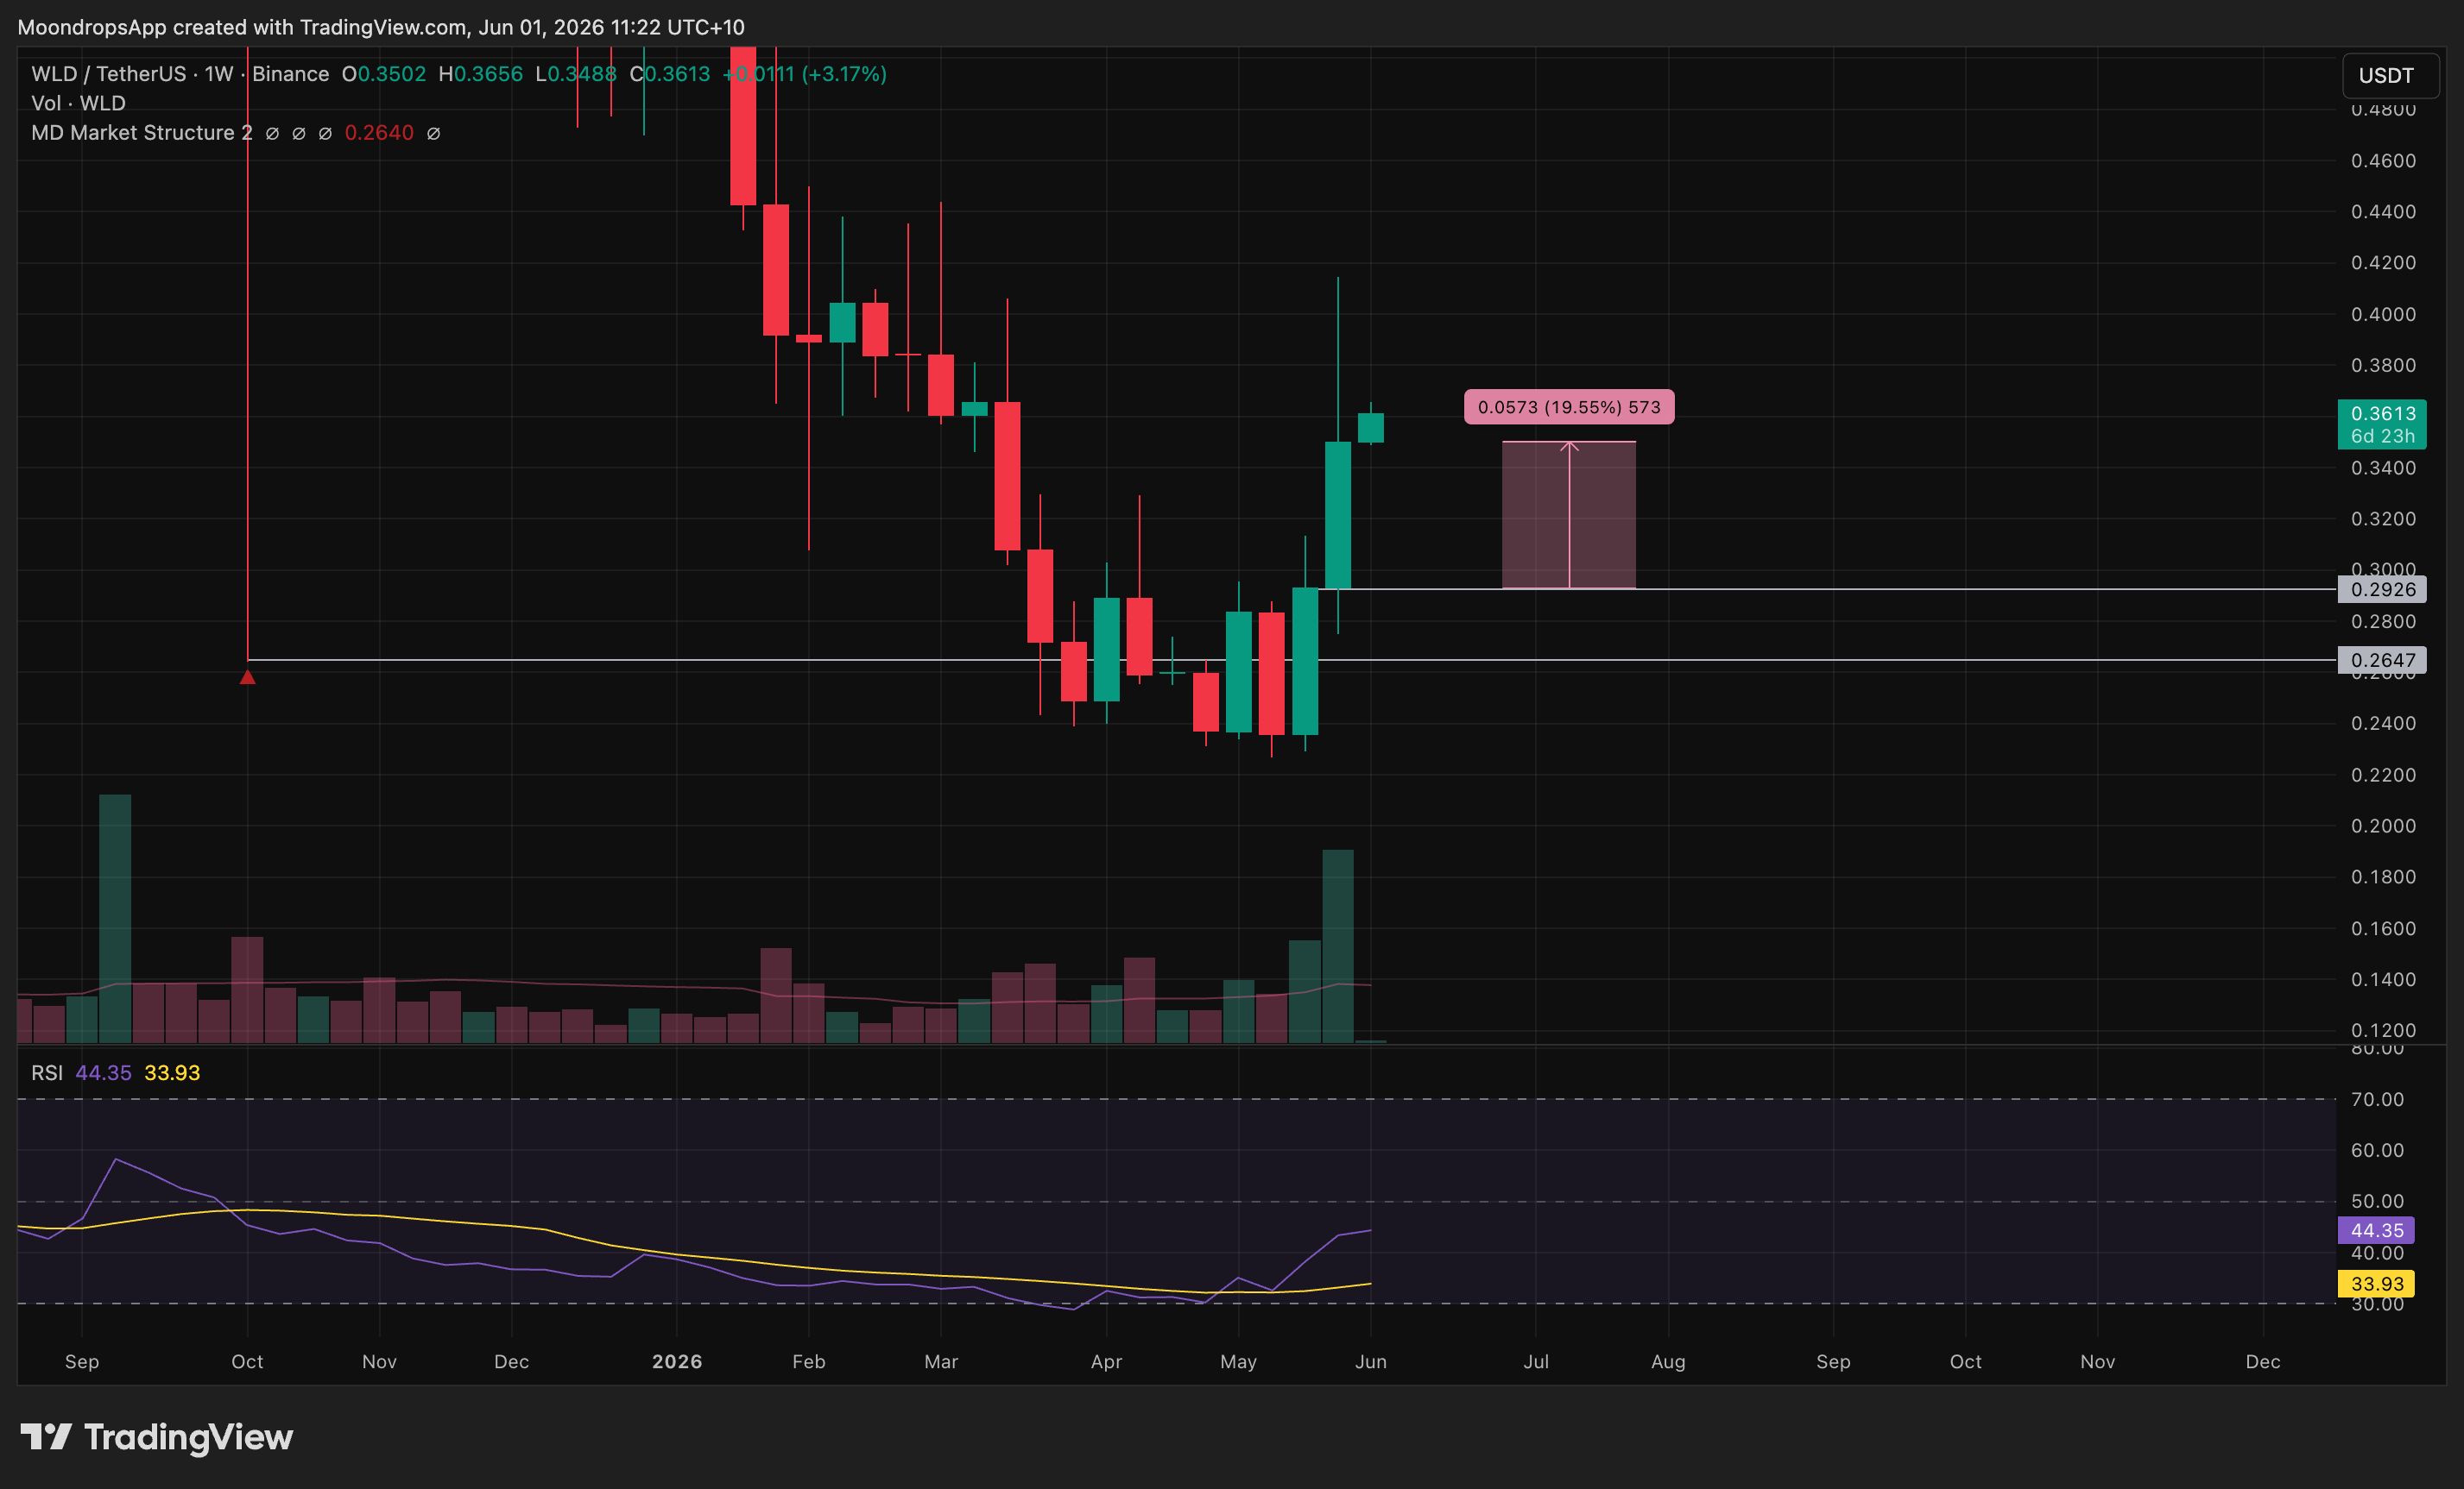Screen dimensions: 2464x1489
Task: Click the 0.2926 horizontal line price label
Action: tap(2382, 589)
